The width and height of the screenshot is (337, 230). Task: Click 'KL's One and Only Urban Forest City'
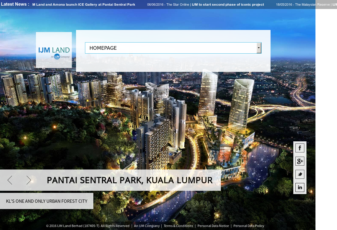(x=47, y=201)
